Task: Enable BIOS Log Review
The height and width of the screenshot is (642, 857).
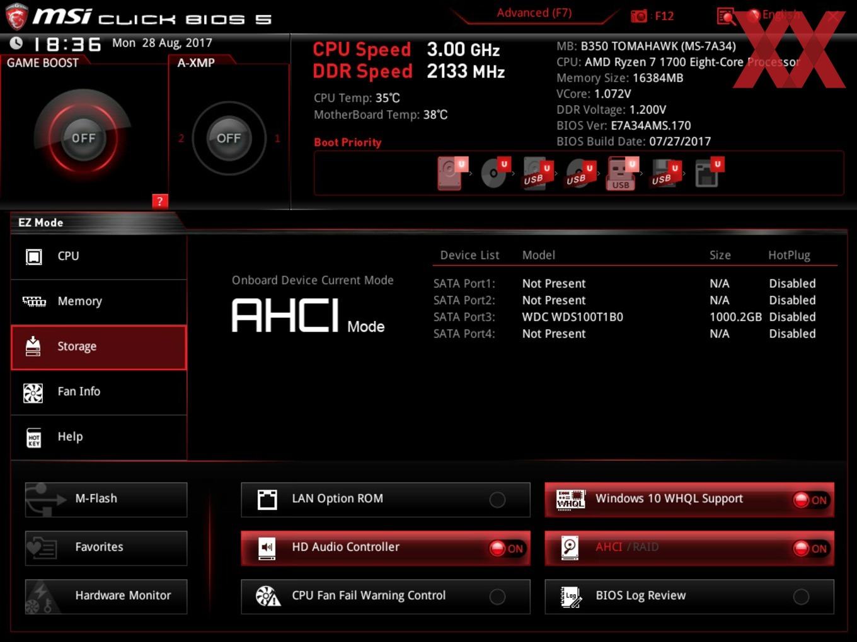Action: [x=689, y=596]
